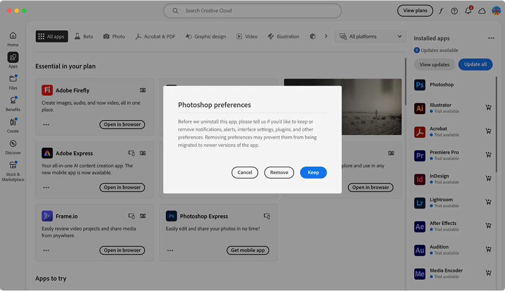The width and height of the screenshot is (505, 291).
Task: Click the cart icon beside Acrobat
Action: point(488,131)
